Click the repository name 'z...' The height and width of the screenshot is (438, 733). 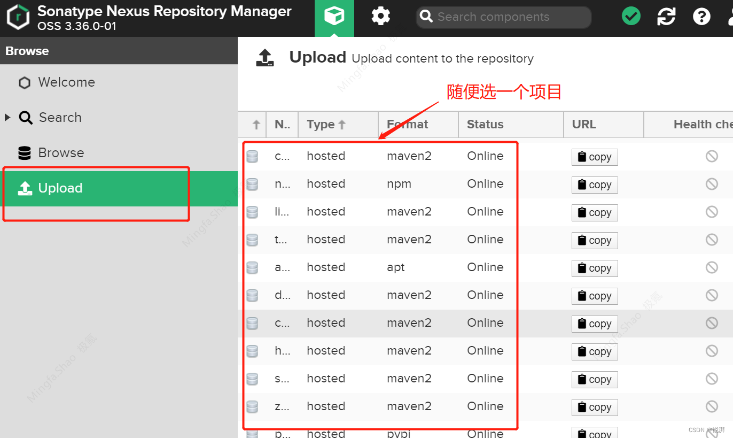pyautogui.click(x=282, y=406)
